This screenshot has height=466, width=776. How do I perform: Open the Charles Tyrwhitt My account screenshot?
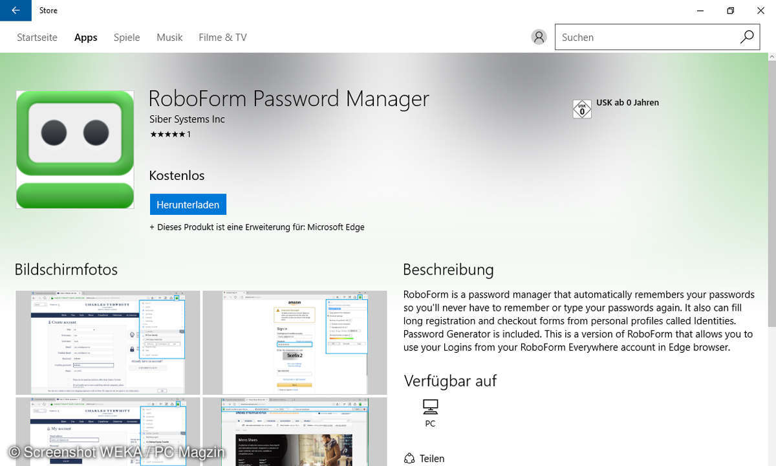[108, 432]
